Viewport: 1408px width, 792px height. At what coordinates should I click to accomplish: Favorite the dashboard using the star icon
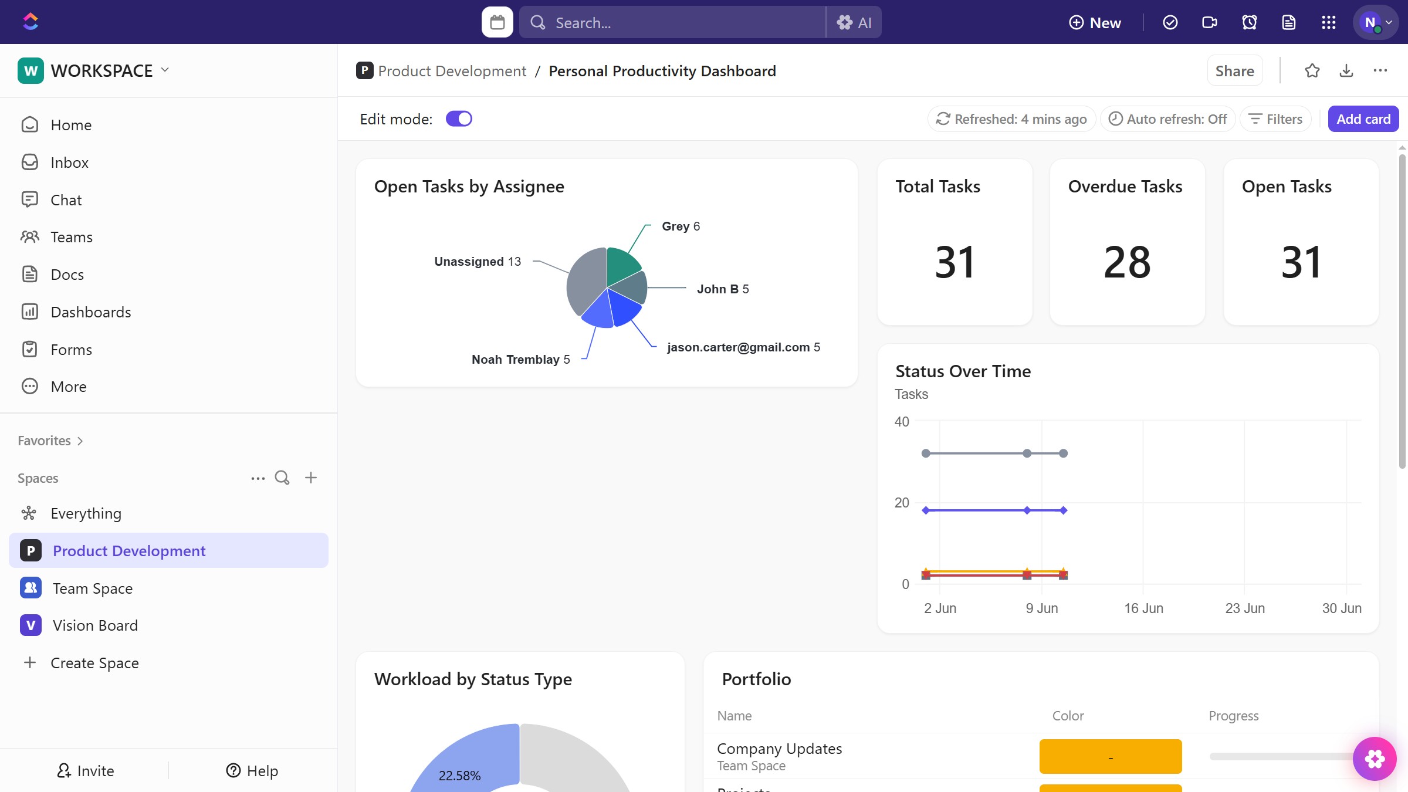(x=1312, y=70)
